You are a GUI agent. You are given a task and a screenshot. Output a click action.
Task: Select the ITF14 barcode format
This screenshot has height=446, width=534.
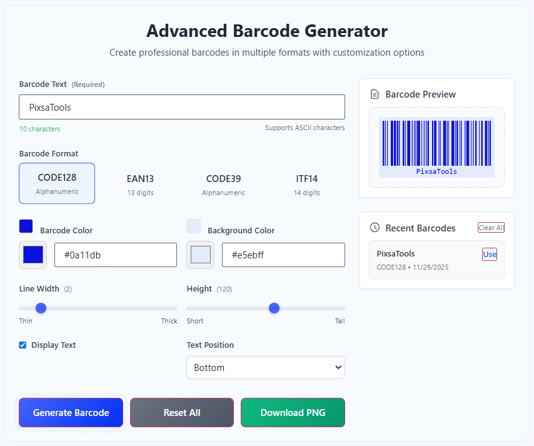(x=307, y=185)
